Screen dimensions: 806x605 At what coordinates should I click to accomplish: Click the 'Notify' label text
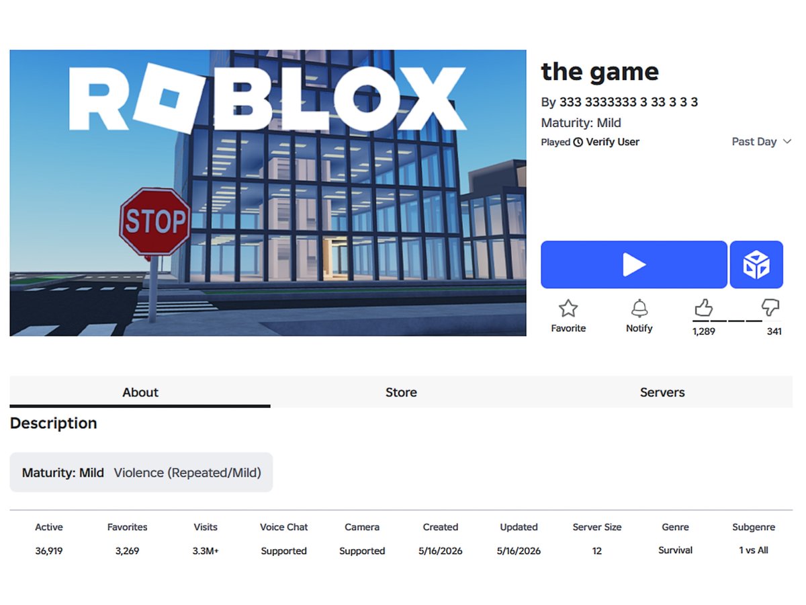639,328
